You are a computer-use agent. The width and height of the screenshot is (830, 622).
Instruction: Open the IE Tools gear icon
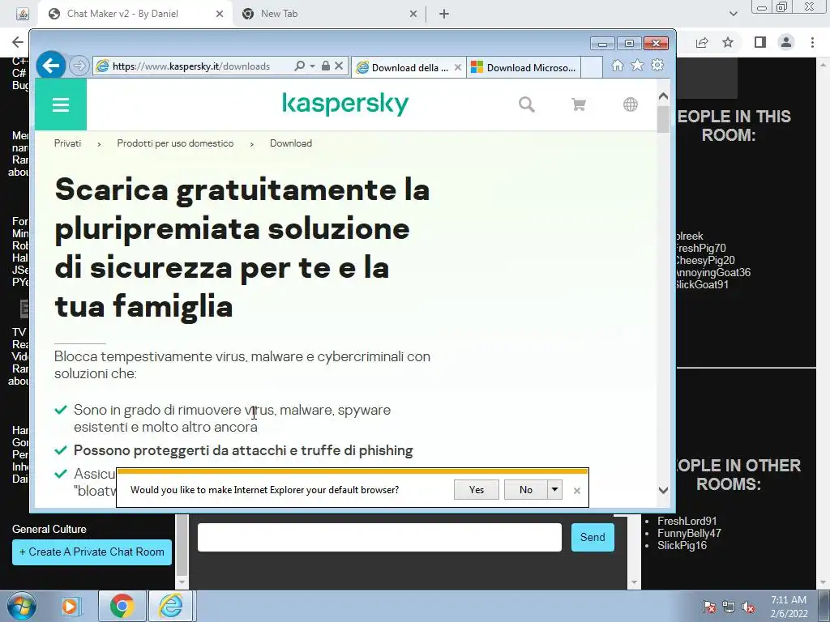(657, 65)
